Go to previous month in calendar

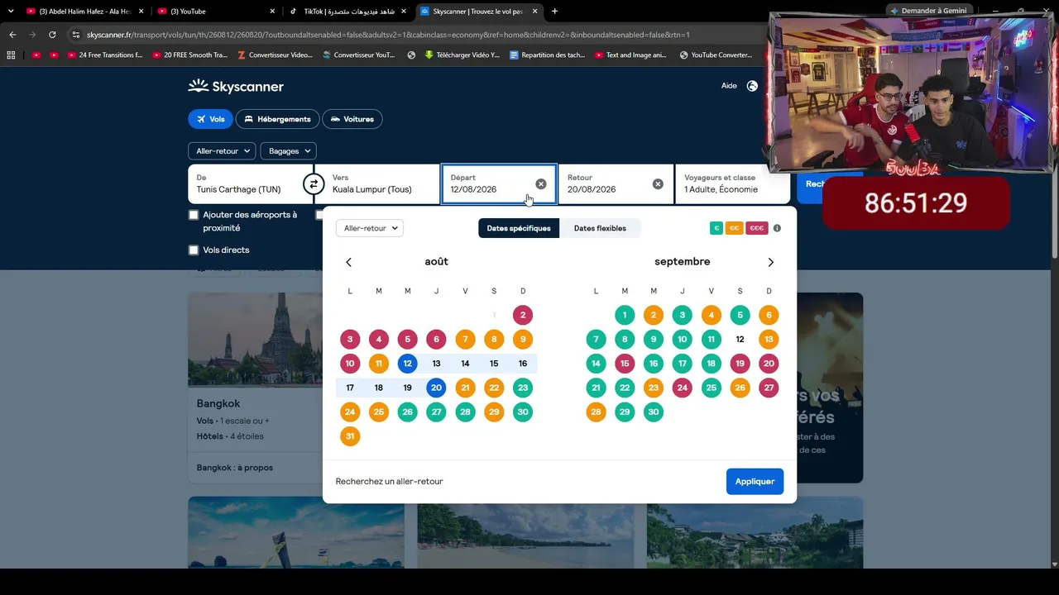click(348, 262)
